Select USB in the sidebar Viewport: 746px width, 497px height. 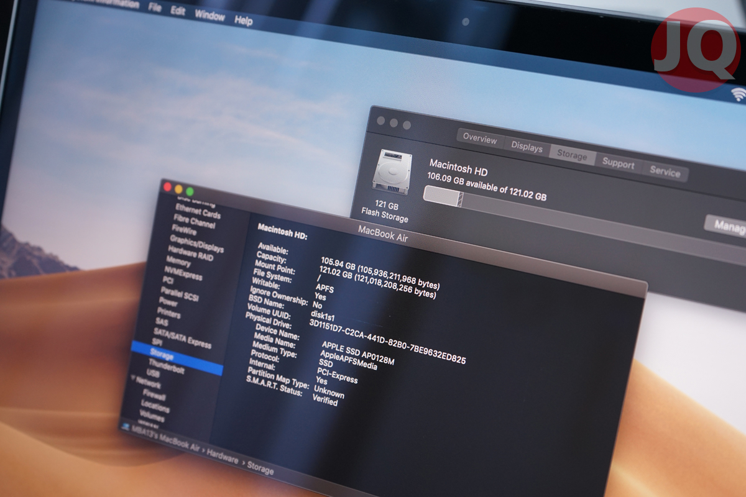[153, 373]
